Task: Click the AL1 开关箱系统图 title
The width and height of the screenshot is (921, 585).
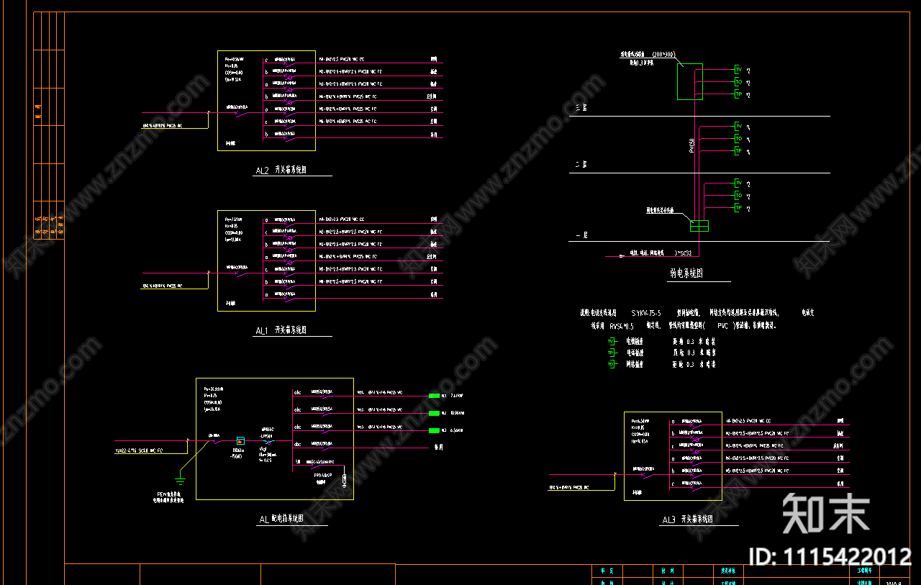Action: click(x=281, y=331)
